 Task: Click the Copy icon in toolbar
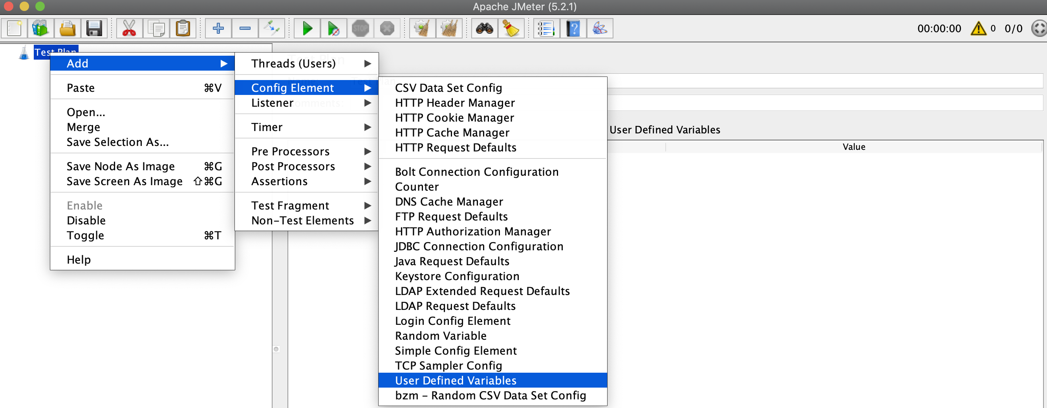[156, 28]
